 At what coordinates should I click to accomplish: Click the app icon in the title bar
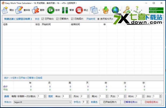point(3,3)
